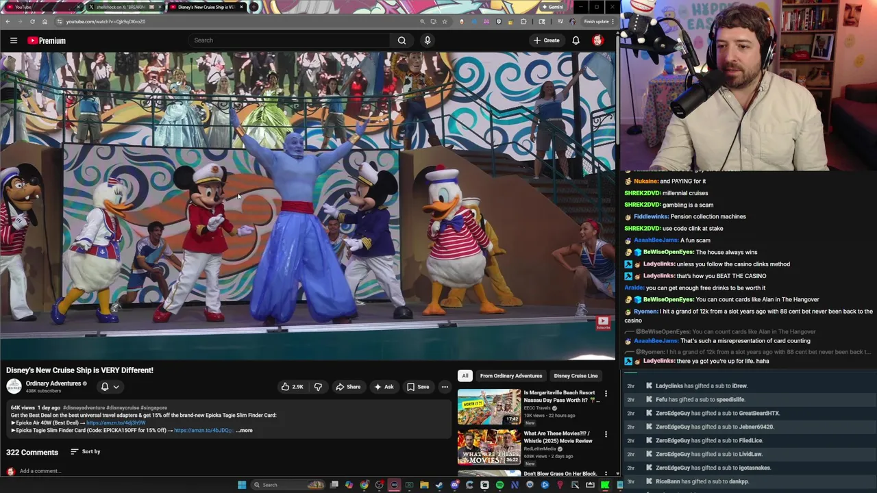
Task: Open the account avatar menu
Action: [597, 40]
